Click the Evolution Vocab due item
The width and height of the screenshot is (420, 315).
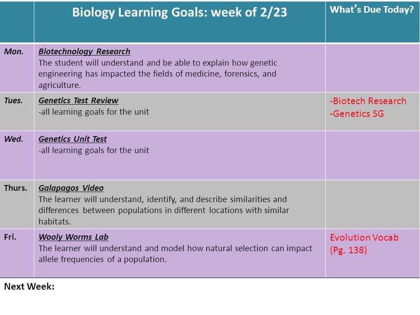coord(364,238)
